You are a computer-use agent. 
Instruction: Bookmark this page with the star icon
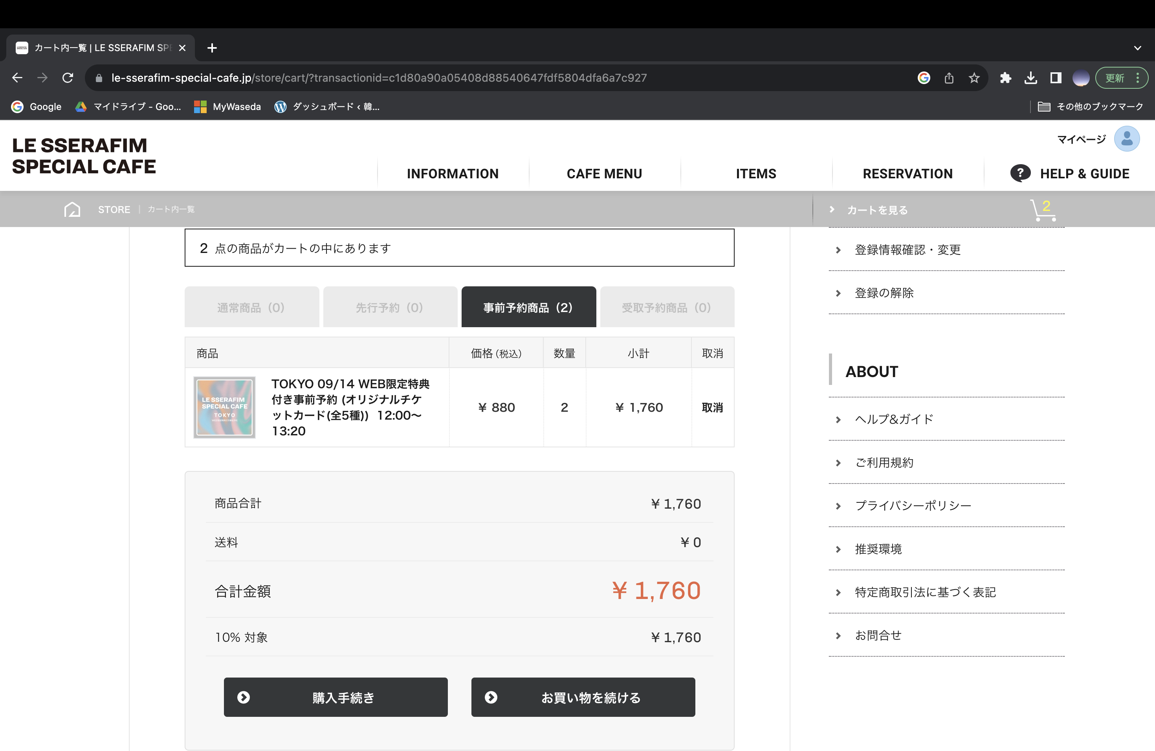point(974,78)
